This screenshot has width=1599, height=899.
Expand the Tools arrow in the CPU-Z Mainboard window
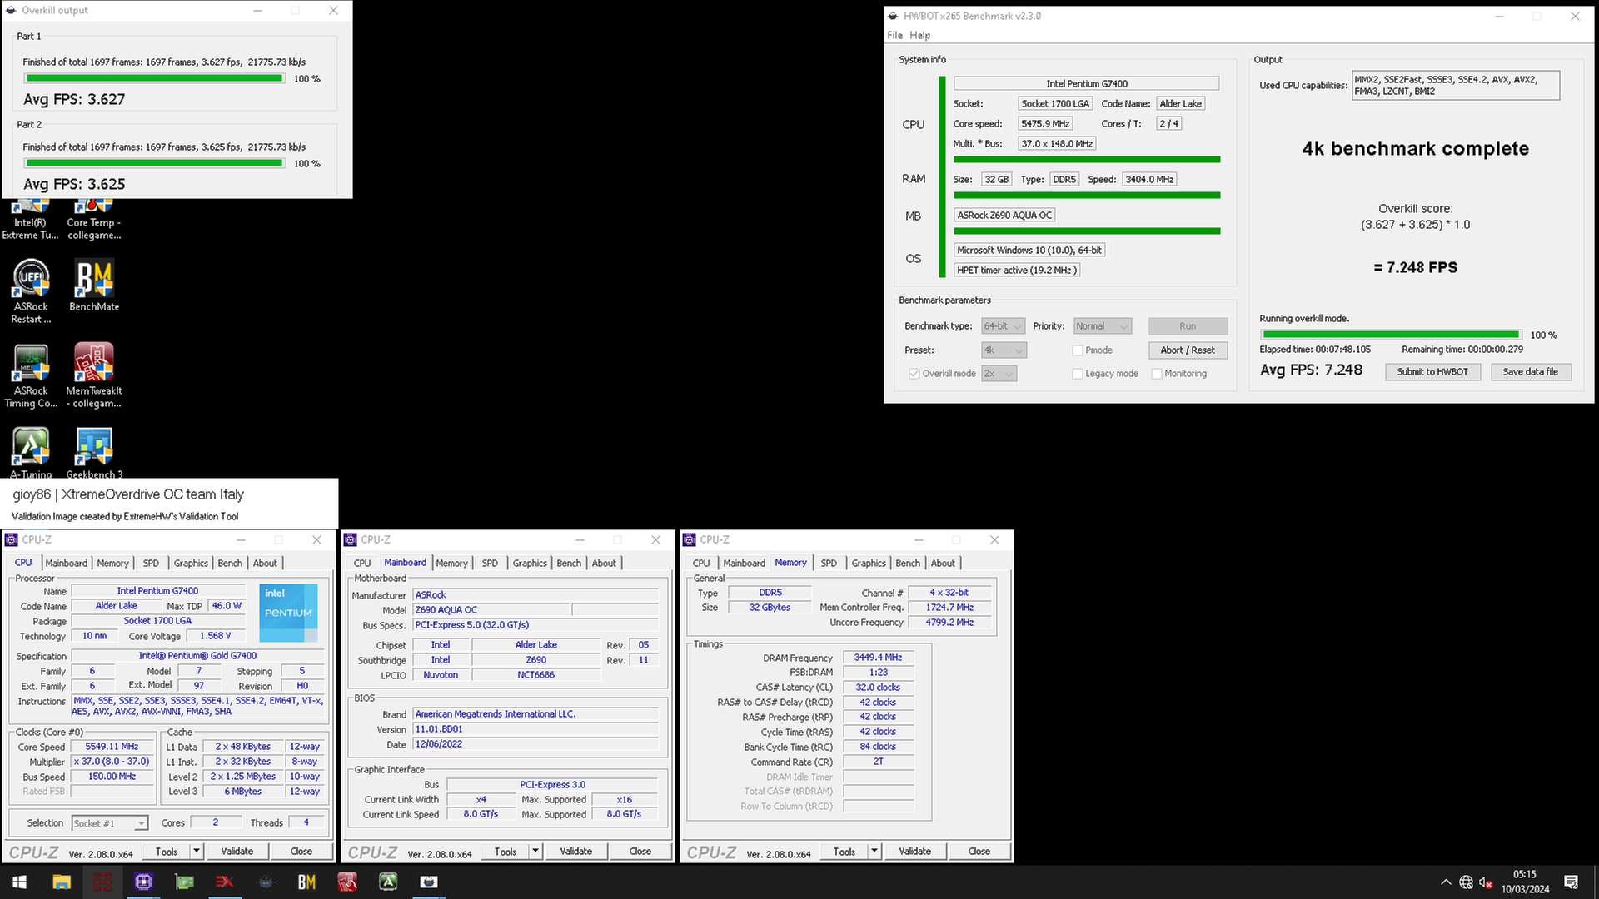click(535, 852)
